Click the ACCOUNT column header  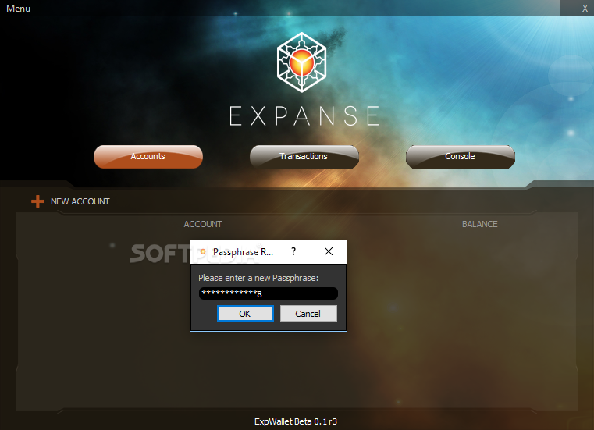(x=203, y=224)
